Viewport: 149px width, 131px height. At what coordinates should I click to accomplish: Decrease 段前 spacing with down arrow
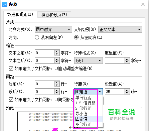click(x=57, y=85)
